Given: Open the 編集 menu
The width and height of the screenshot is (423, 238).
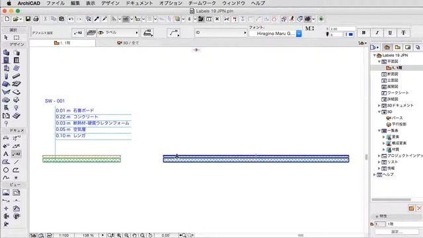Looking at the screenshot, I should [x=75, y=3].
